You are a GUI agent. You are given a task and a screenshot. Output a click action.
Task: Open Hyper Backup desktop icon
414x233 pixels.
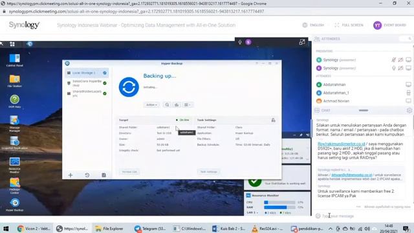tap(14, 205)
